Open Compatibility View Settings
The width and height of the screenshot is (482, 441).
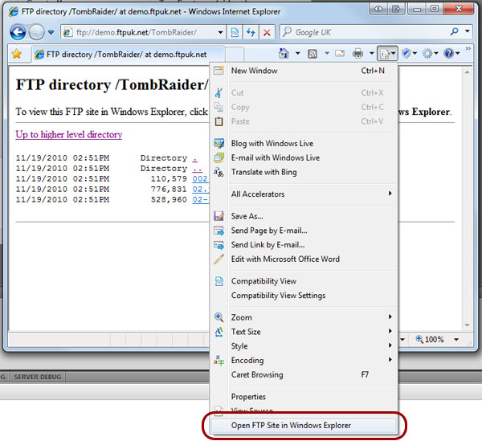click(x=304, y=296)
